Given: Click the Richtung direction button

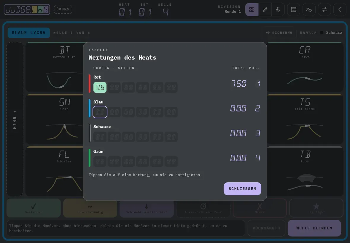Looking at the screenshot, I should [x=279, y=33].
